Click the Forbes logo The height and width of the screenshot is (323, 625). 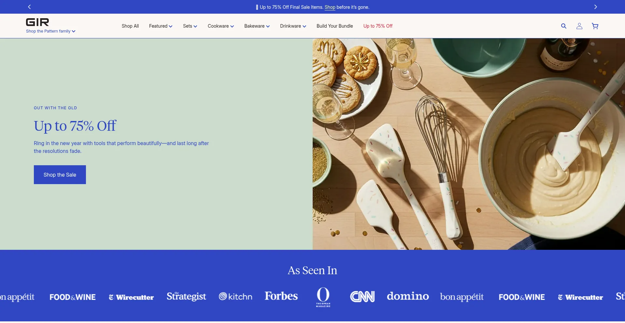[281, 296]
